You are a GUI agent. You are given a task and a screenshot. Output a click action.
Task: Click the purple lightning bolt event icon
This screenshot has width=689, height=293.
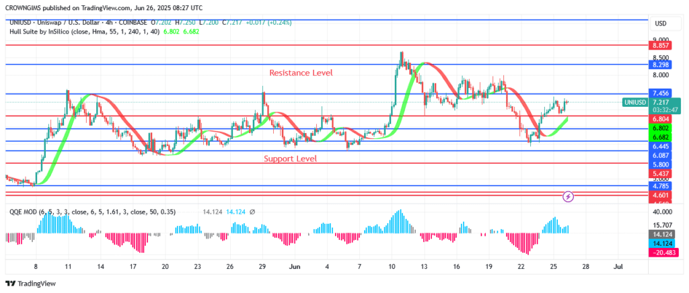pyautogui.click(x=569, y=196)
